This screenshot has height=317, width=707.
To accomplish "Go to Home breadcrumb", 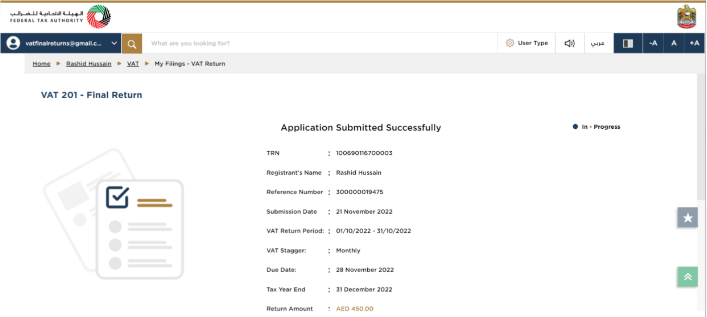I will pos(42,64).
